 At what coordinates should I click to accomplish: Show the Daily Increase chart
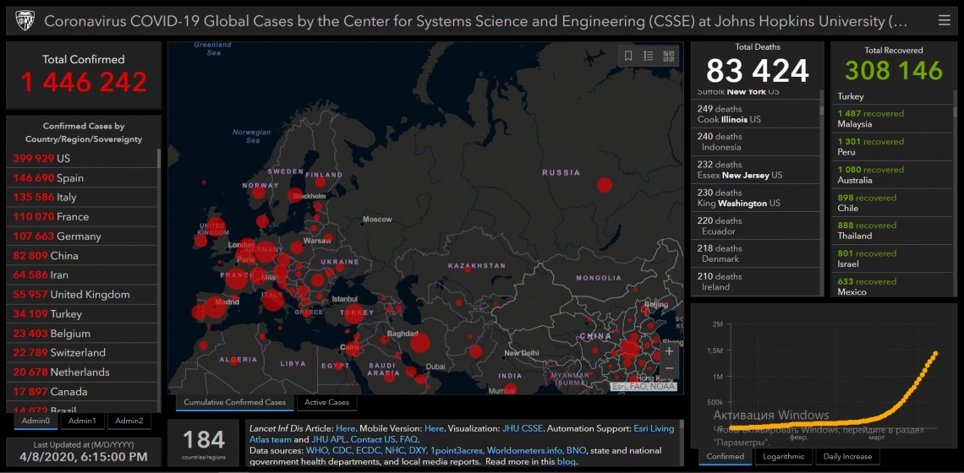pyautogui.click(x=846, y=456)
